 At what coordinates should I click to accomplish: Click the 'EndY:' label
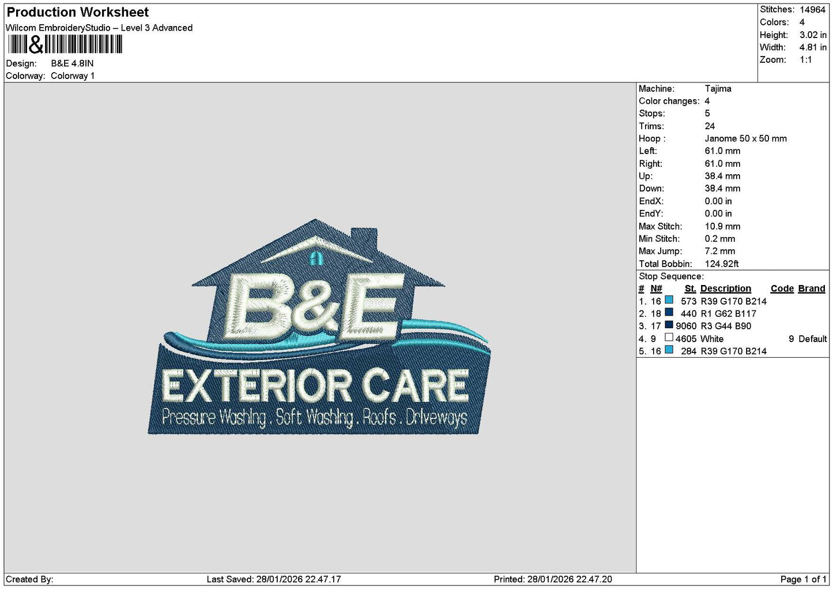click(x=651, y=213)
